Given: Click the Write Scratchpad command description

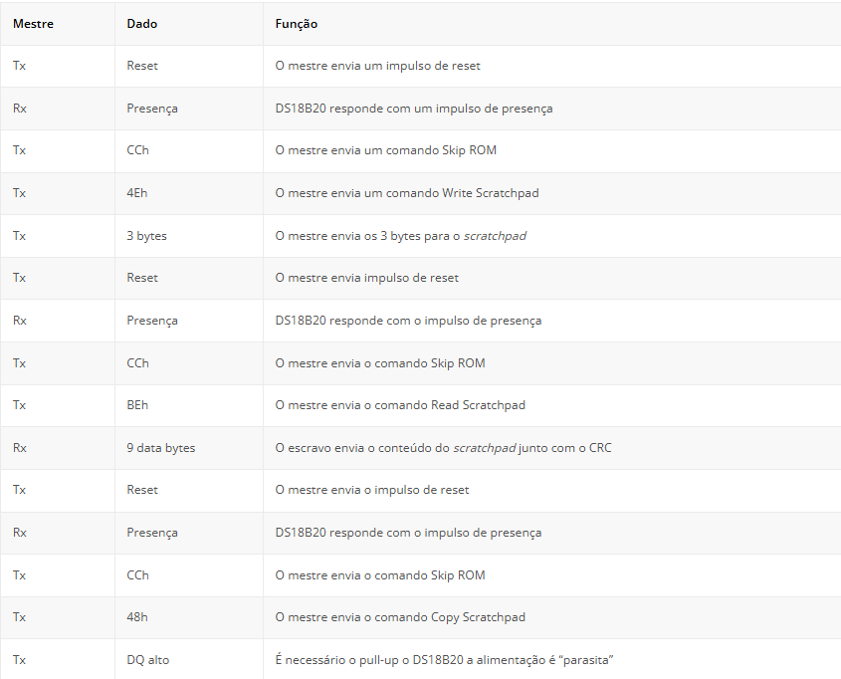Looking at the screenshot, I should 406,193.
